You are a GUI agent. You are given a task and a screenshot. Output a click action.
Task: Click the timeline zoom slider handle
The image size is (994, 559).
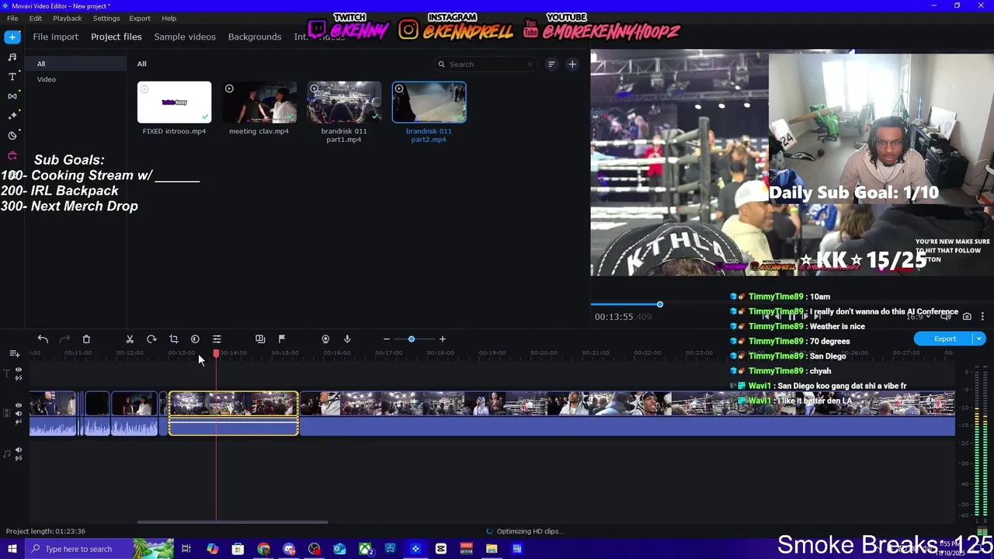click(412, 339)
